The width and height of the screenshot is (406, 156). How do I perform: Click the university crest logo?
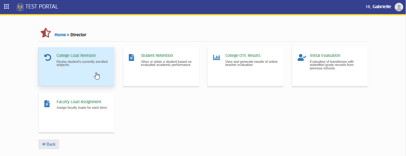point(20,7)
